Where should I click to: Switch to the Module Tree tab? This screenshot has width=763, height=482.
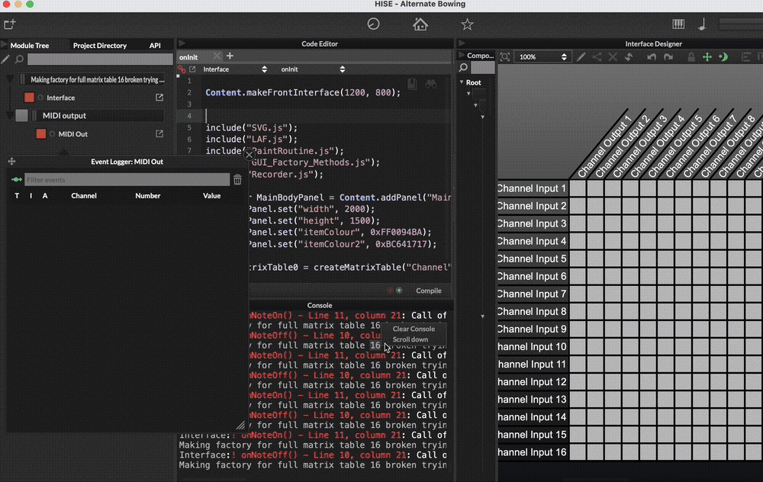click(30, 45)
